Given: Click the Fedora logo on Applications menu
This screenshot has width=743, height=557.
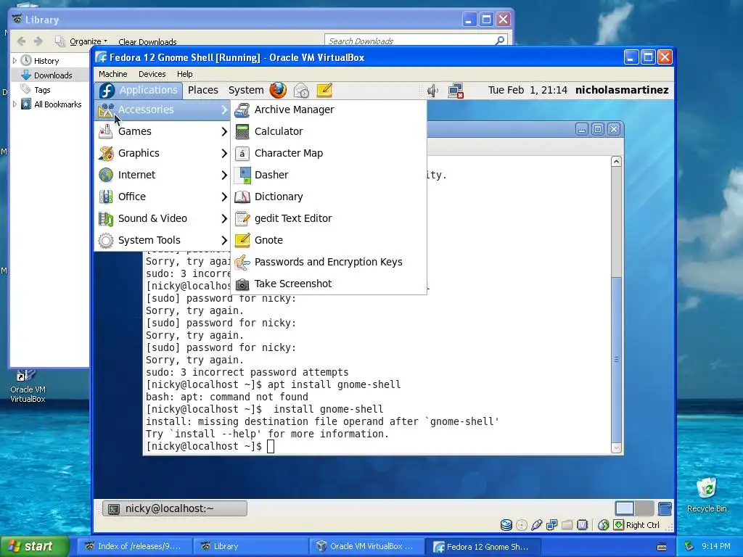Looking at the screenshot, I should tap(107, 90).
